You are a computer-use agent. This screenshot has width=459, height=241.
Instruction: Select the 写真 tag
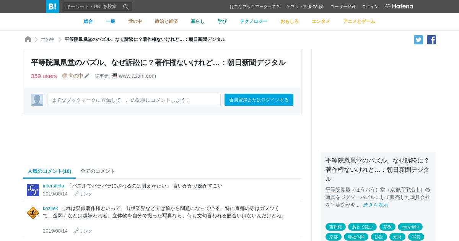[416, 237]
